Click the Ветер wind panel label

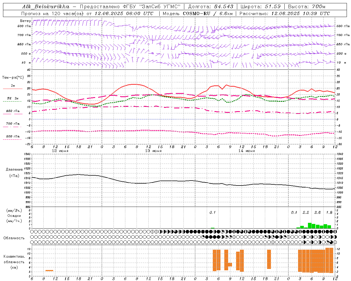[26, 21]
